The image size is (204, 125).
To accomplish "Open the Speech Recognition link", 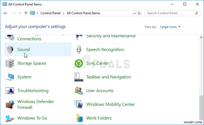I will 105,50.
